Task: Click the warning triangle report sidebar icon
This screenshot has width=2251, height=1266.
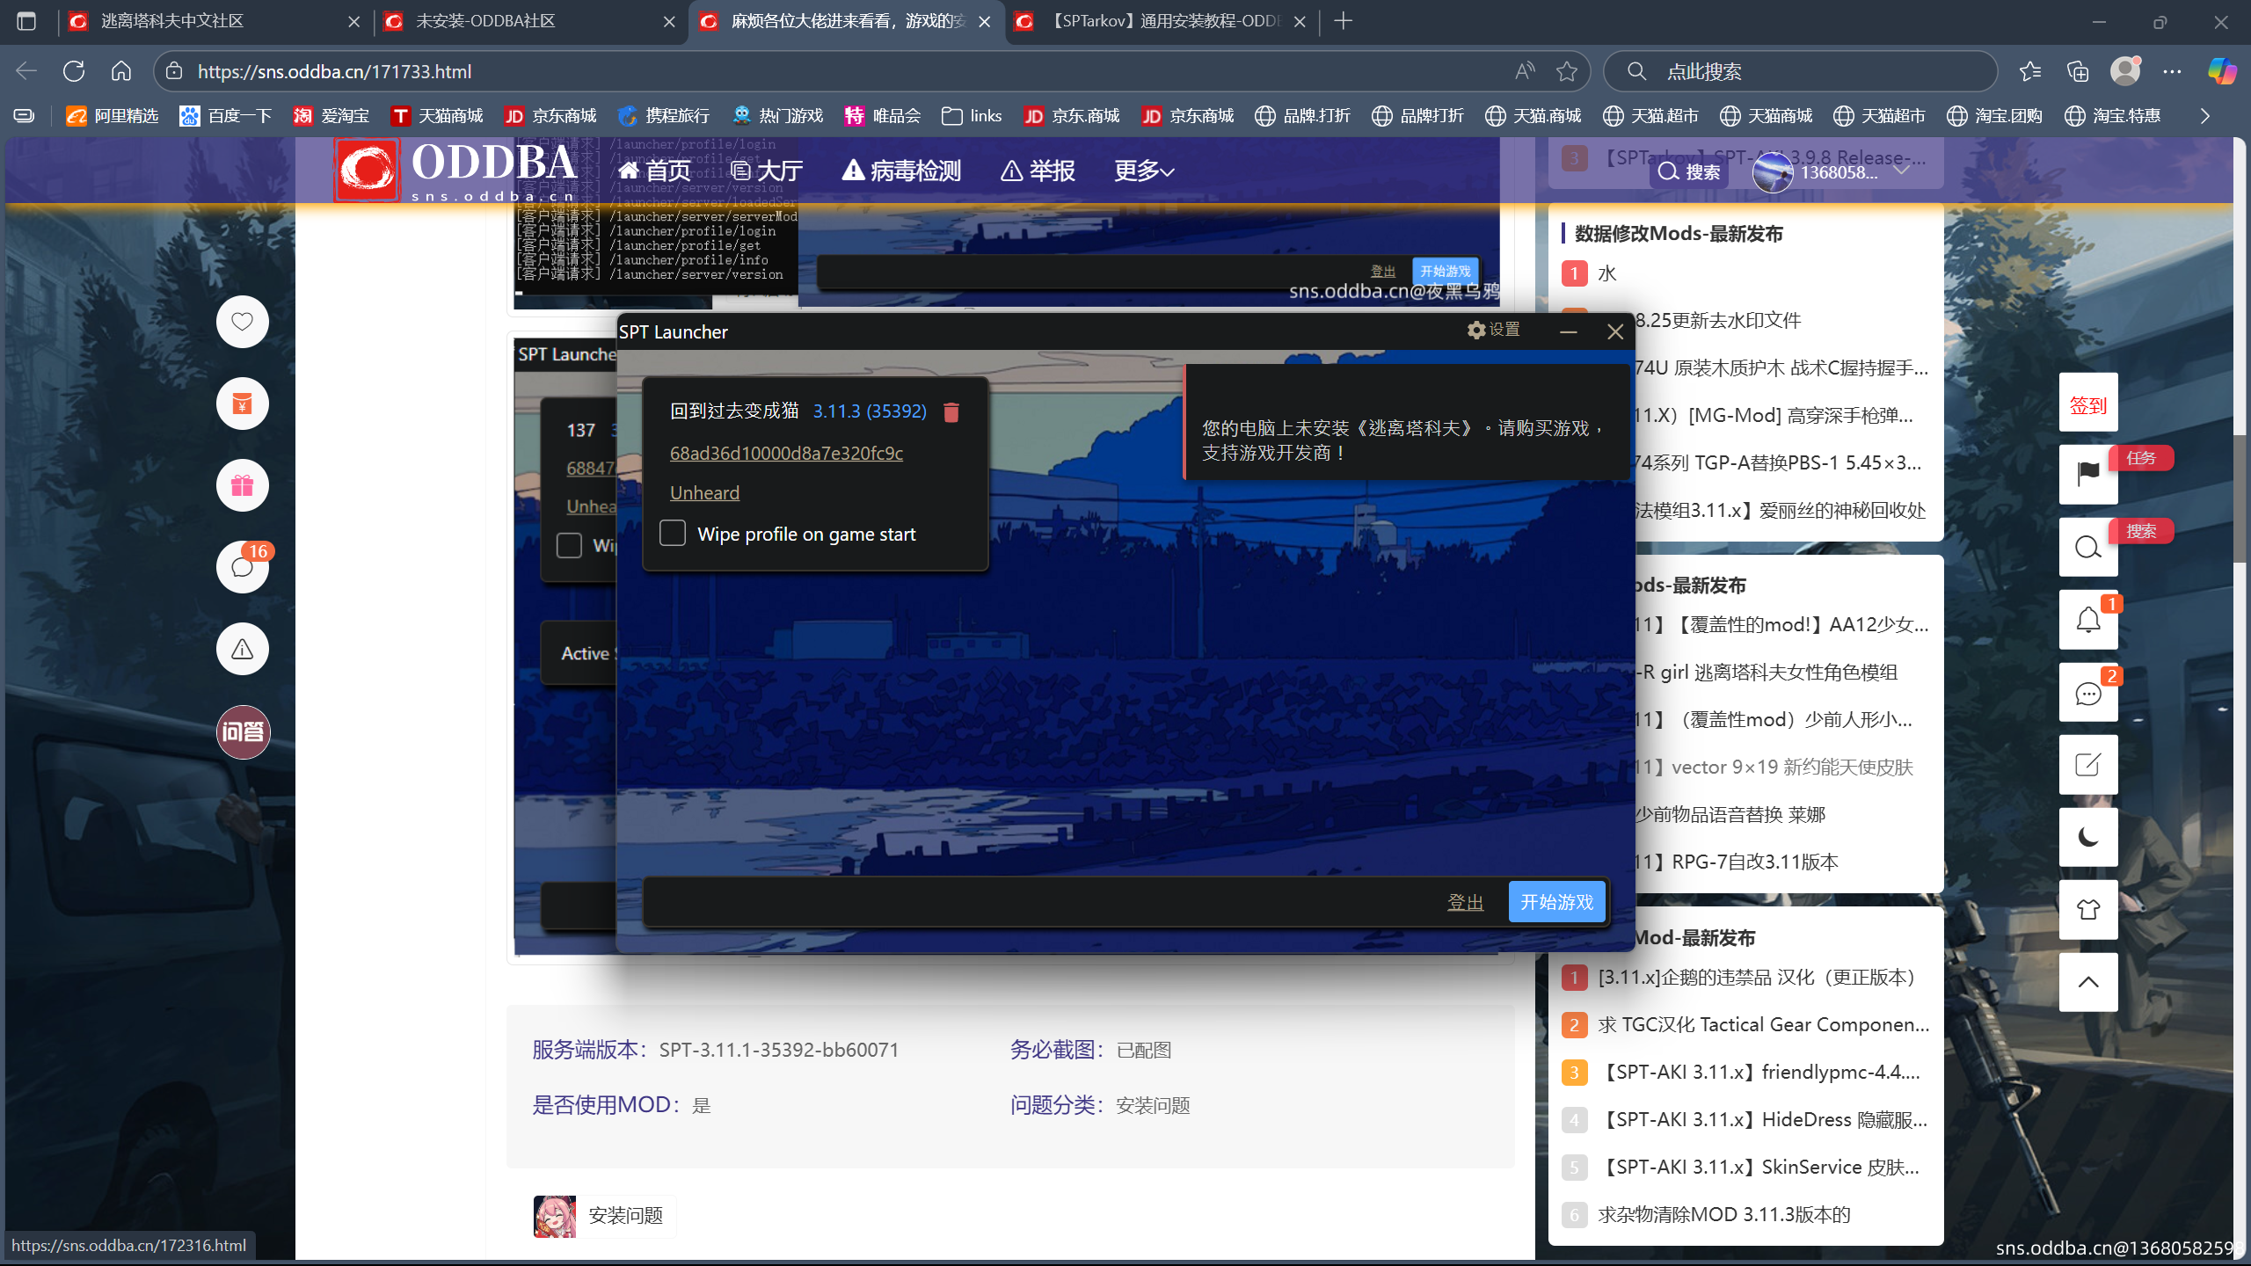Action: (242, 650)
